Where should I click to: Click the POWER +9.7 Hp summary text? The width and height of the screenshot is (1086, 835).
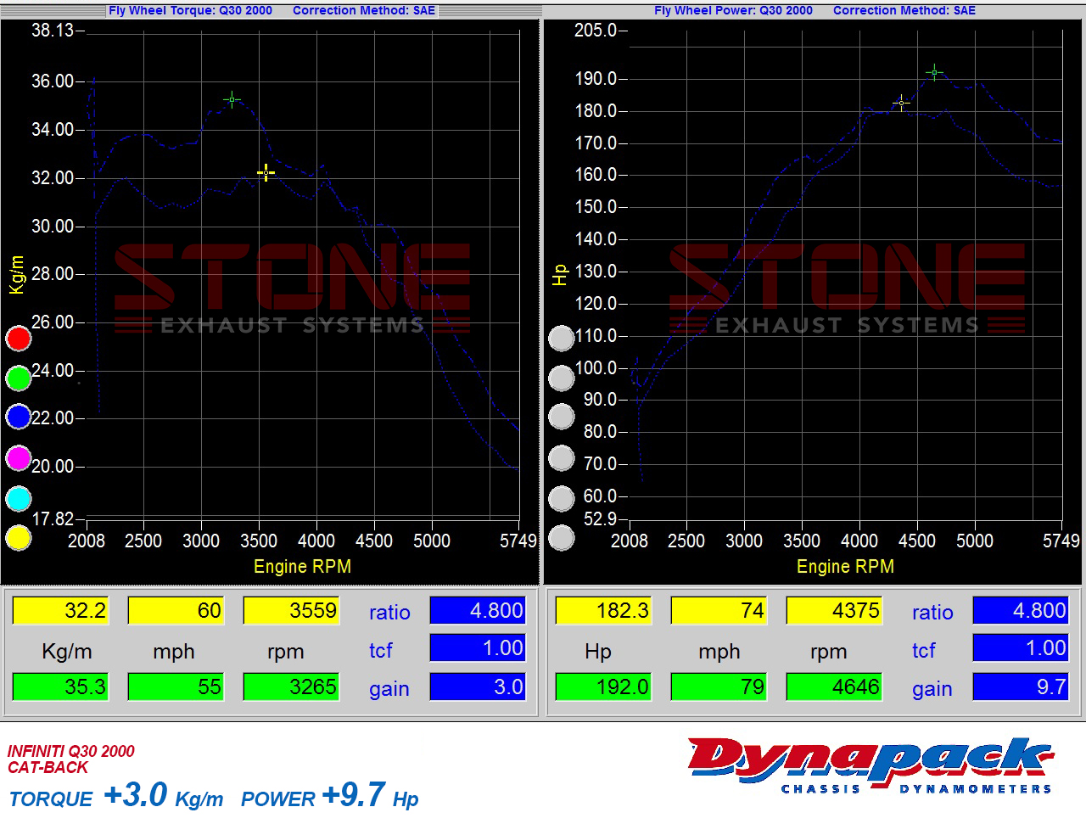point(330,796)
